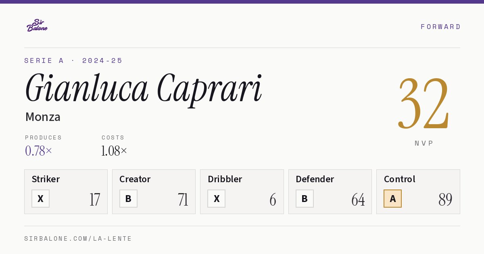This screenshot has width=484, height=254.
Task: Click the sirbalone.com/la-lente link
Action: [78, 239]
